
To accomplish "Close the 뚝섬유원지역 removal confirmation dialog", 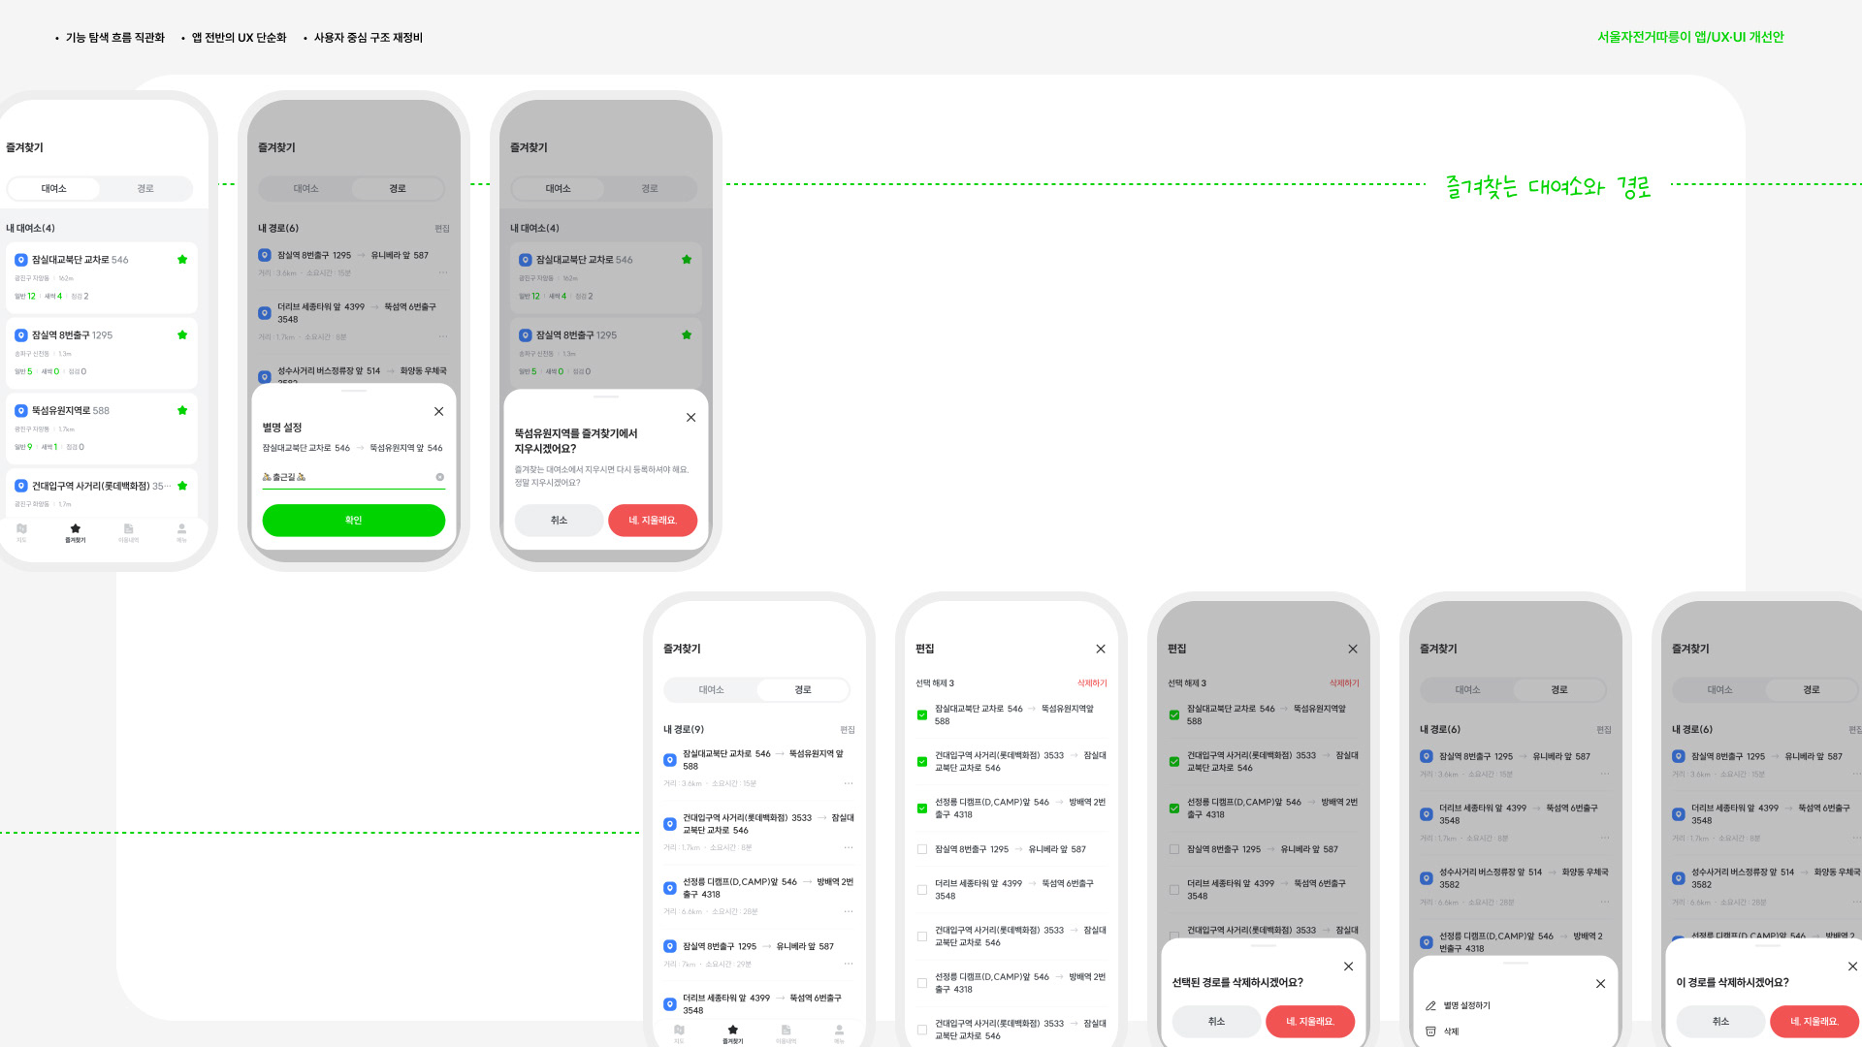I will point(690,418).
